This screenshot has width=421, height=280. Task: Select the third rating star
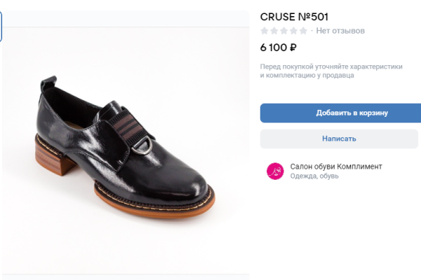(284, 31)
